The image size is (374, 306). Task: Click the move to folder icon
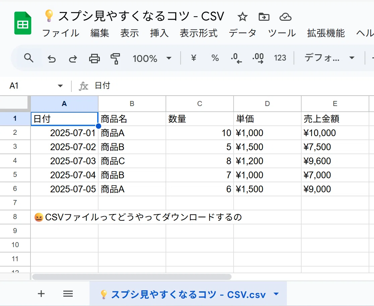coord(264,17)
